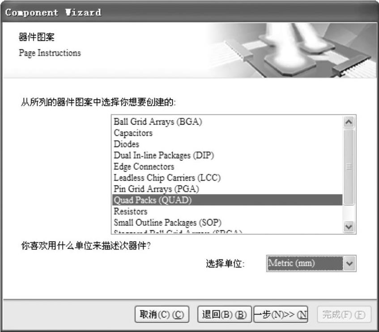Click the 取消(C) cancel button
This screenshot has height=332, width=379.
coord(162,315)
